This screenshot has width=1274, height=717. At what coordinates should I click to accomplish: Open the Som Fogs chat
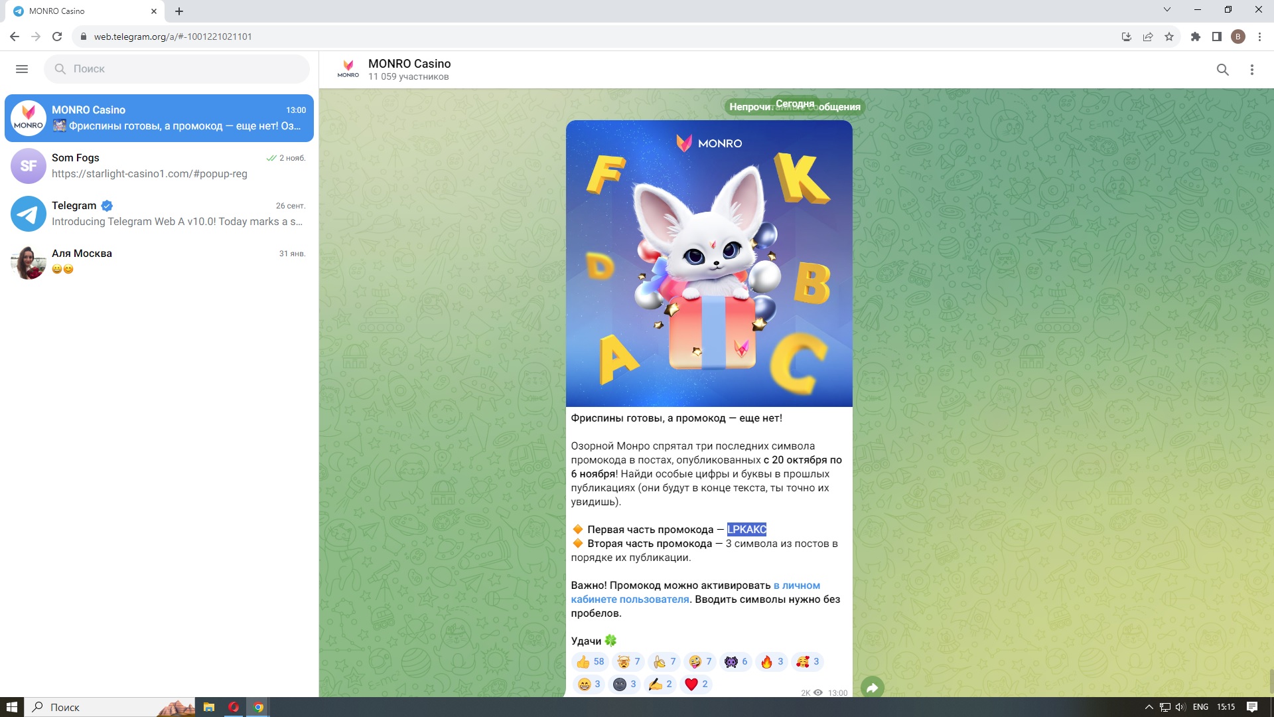(159, 166)
